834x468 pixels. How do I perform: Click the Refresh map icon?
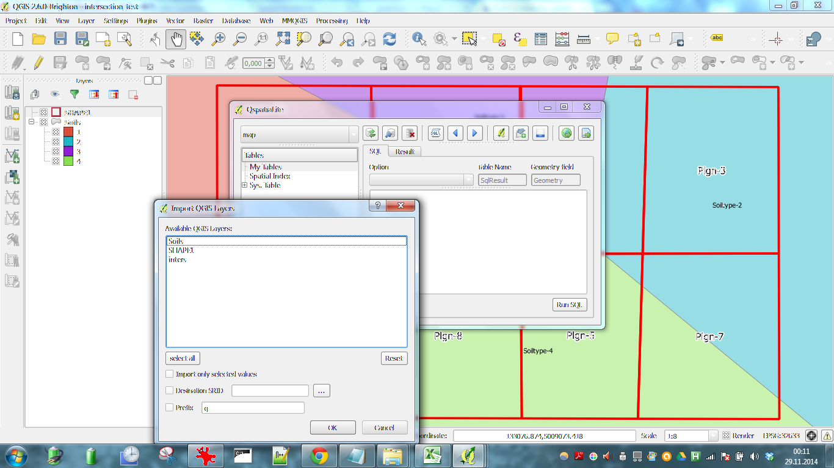(390, 39)
